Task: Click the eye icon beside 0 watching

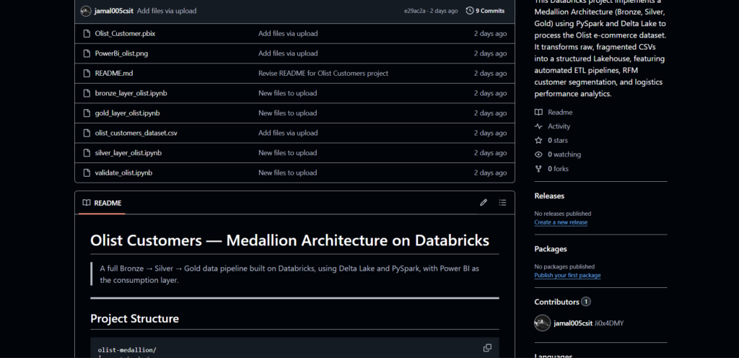Action: (538, 154)
